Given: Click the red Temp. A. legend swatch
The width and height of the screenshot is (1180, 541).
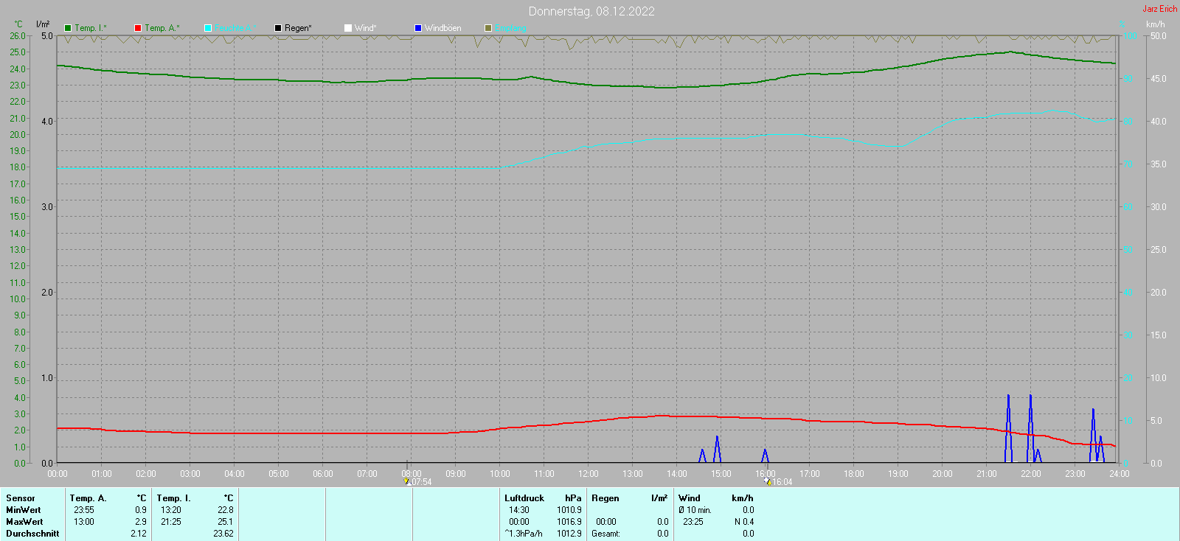Looking at the screenshot, I should [138, 28].
